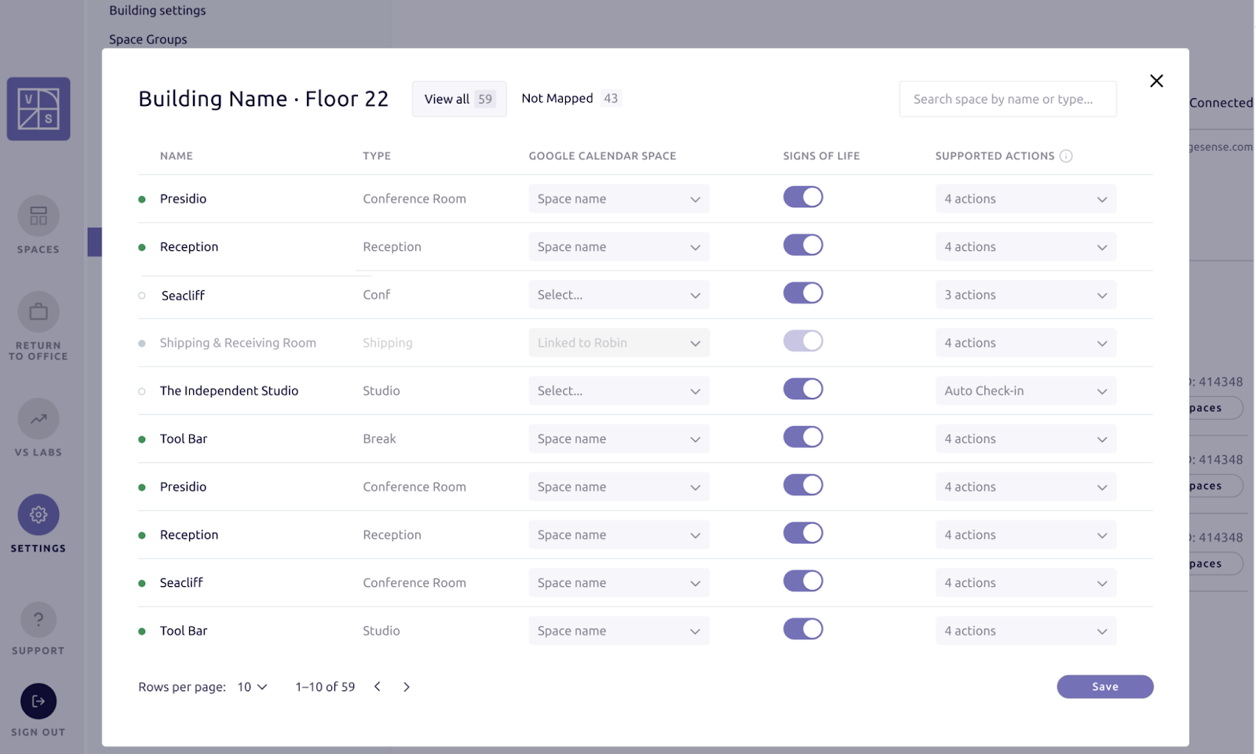Click the VS logo icon

38,109
